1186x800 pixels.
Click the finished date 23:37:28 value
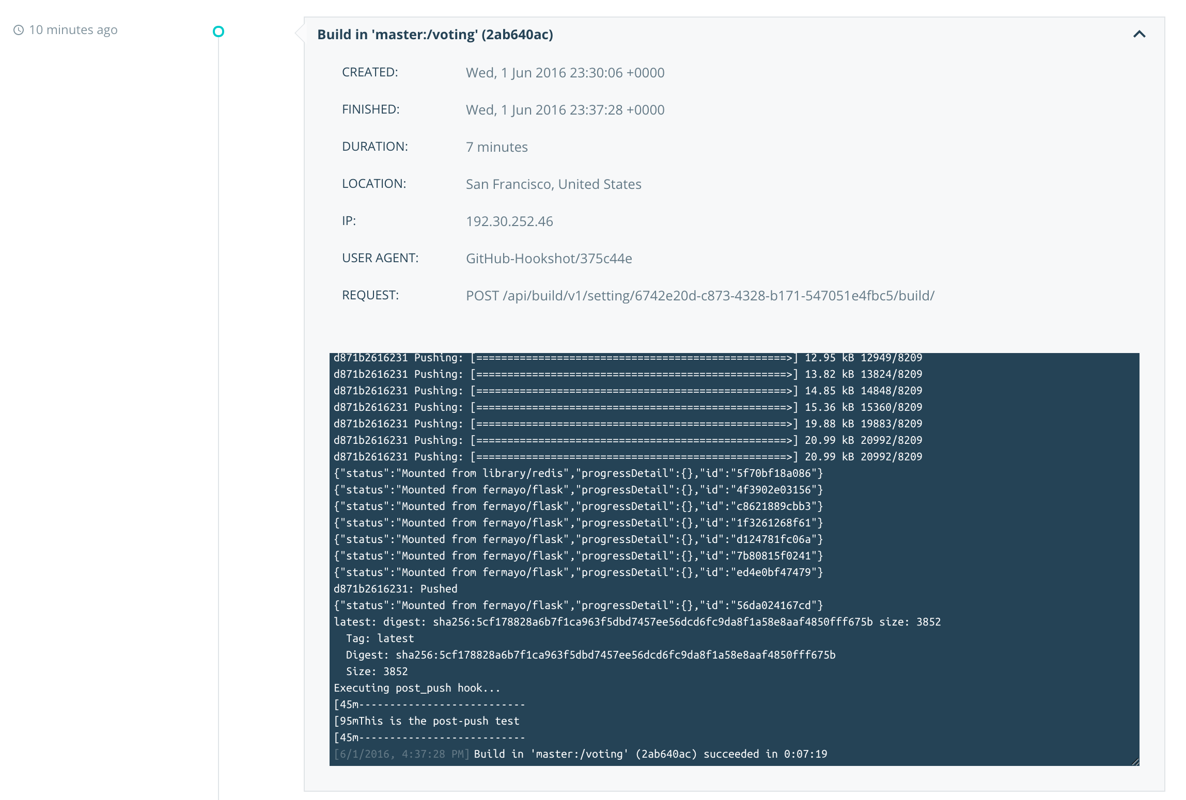(x=565, y=110)
